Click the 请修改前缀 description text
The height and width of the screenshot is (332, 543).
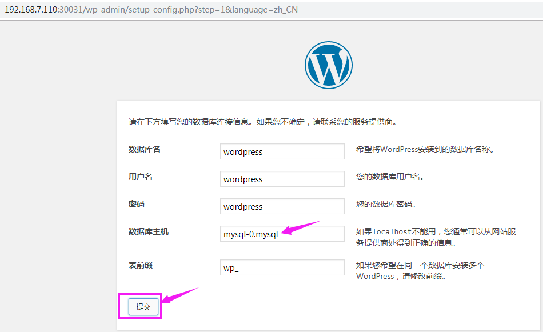[x=420, y=271]
